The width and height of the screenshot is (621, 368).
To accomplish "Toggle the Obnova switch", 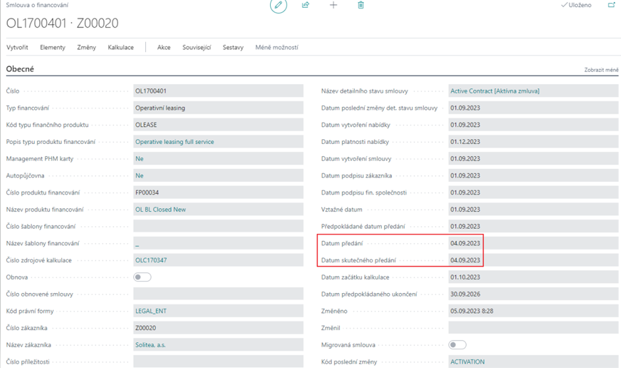I will [x=143, y=277].
